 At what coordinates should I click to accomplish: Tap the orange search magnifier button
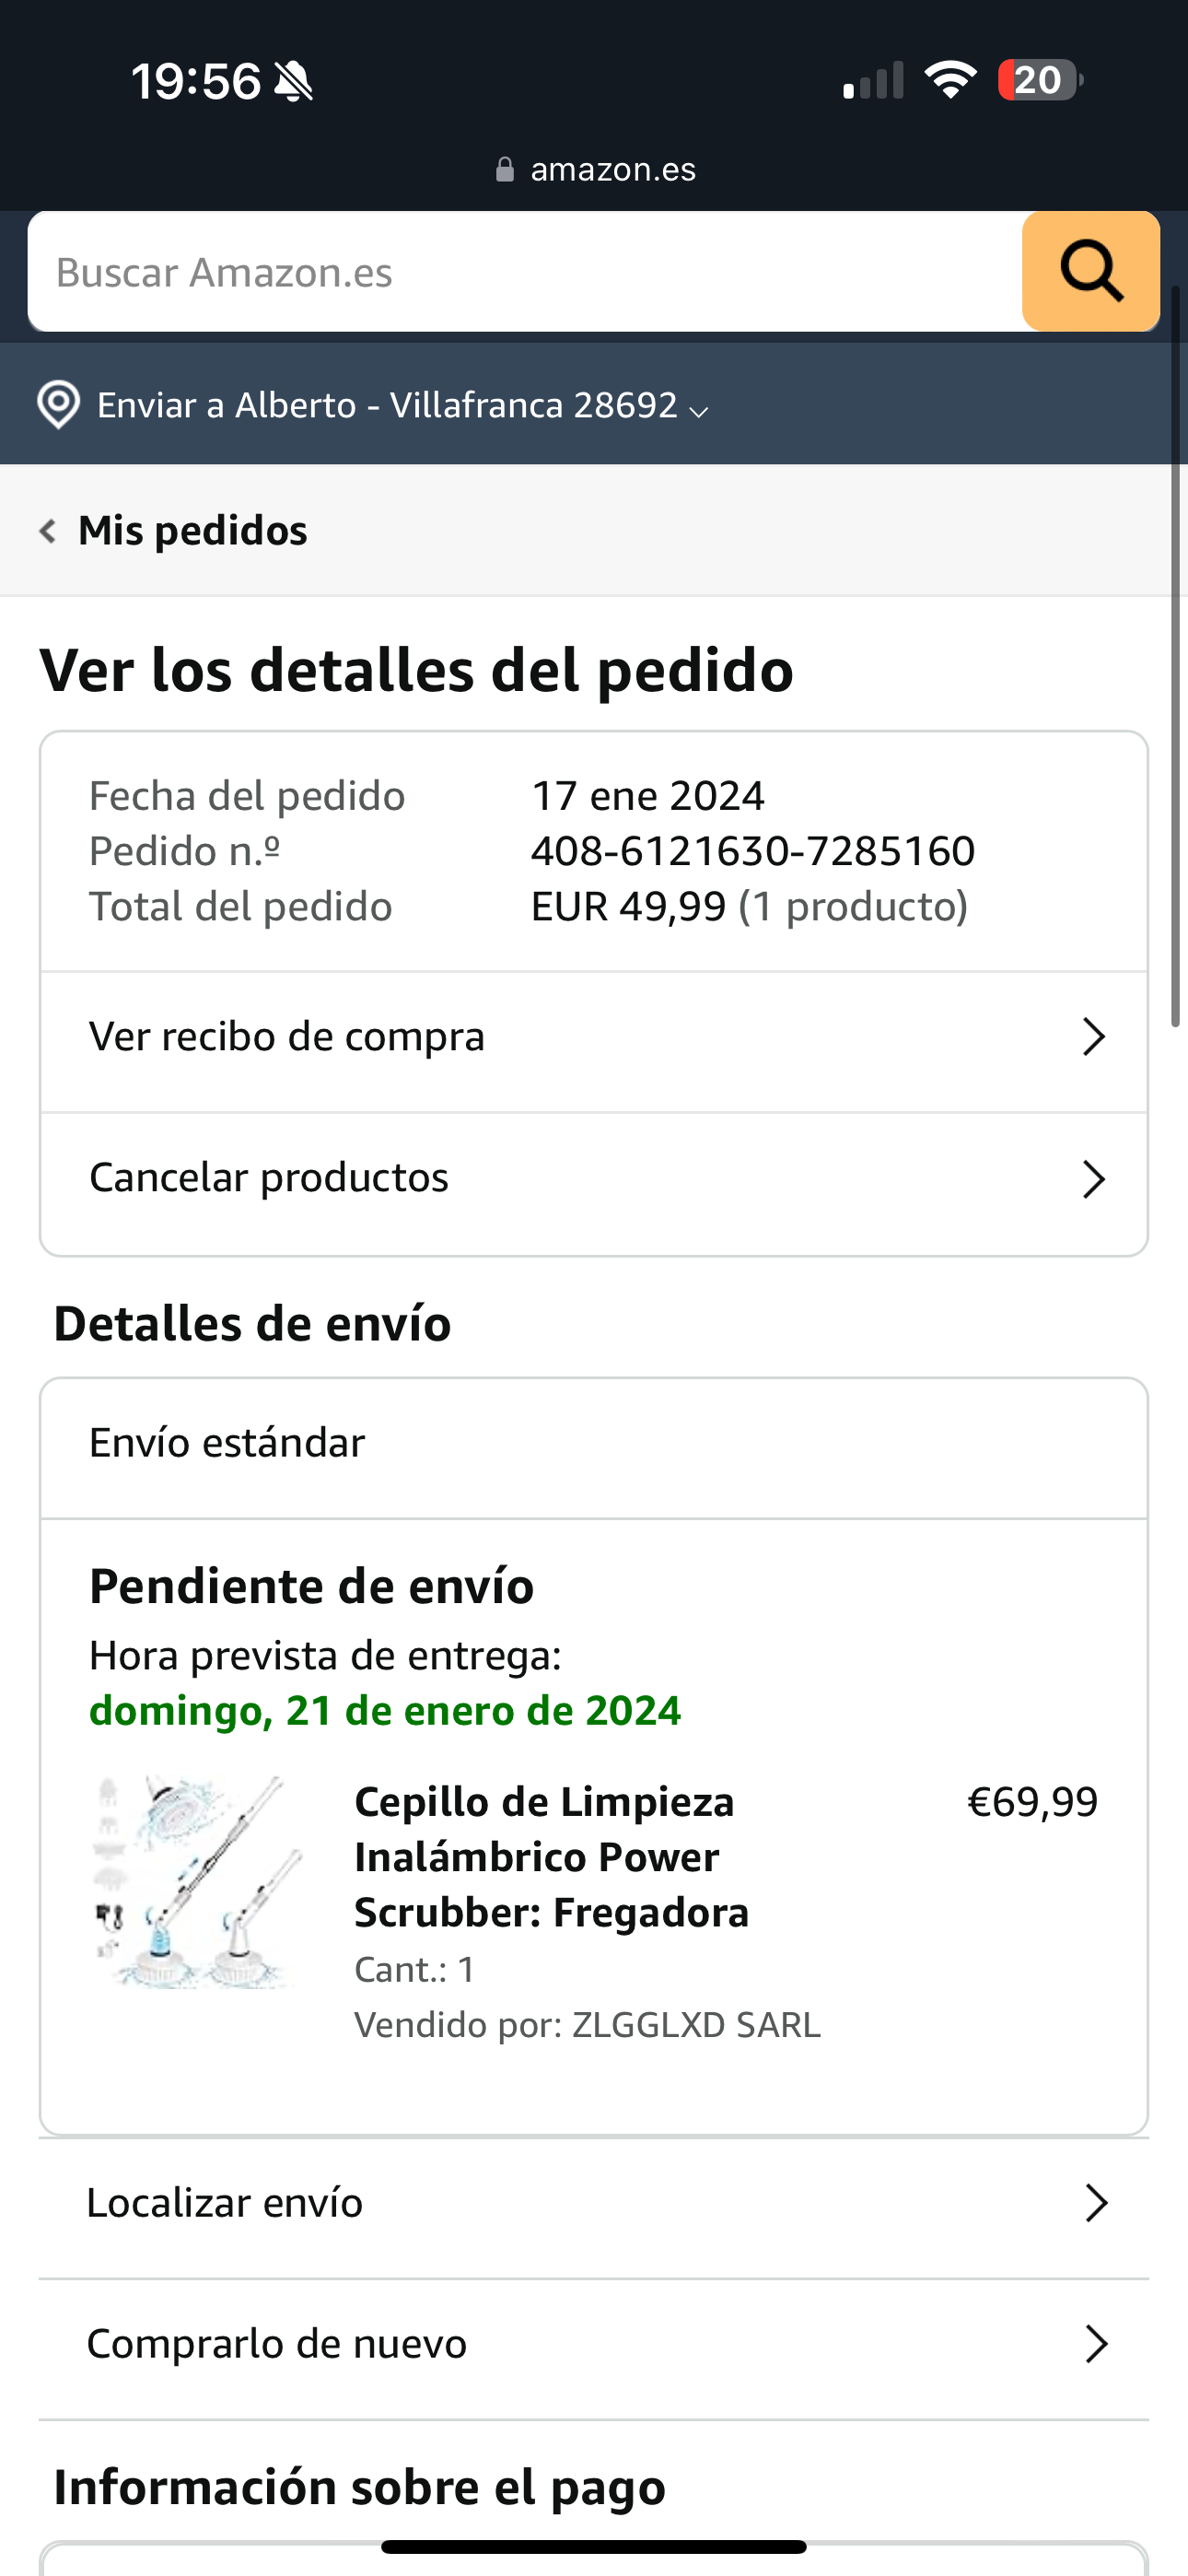pos(1090,271)
